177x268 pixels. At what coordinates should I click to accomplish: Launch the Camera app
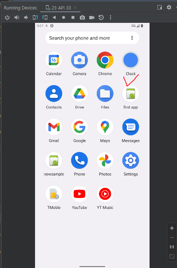click(x=79, y=60)
